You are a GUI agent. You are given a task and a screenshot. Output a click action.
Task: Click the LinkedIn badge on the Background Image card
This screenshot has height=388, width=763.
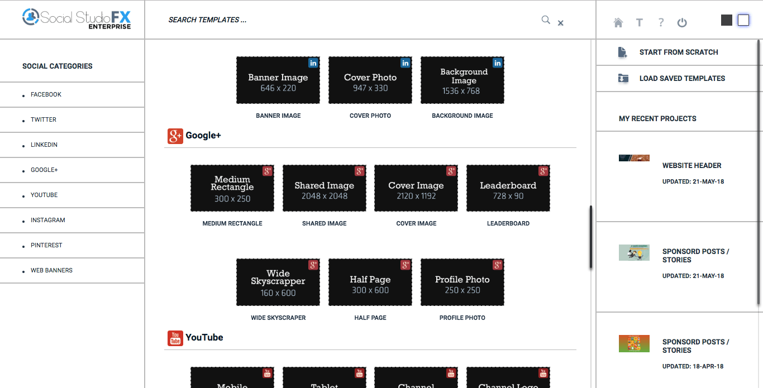pyautogui.click(x=498, y=63)
